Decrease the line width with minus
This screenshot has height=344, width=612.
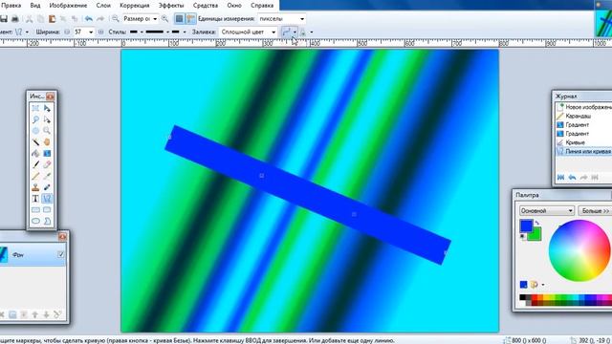coord(67,32)
